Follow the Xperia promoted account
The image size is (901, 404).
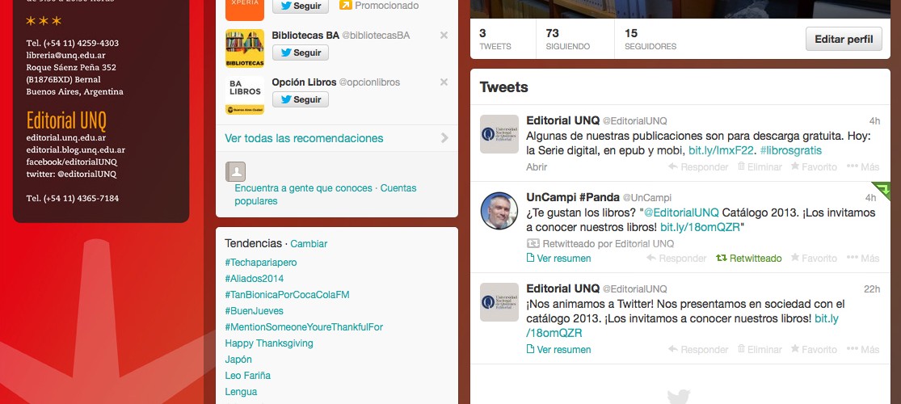tap(301, 6)
